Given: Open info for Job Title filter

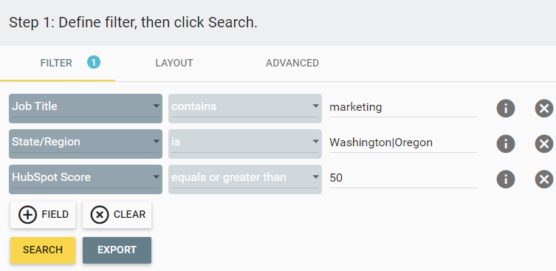Looking at the screenshot, I should click(506, 109).
